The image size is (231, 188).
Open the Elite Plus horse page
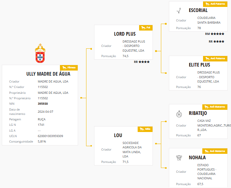pyautogui.click(x=199, y=65)
